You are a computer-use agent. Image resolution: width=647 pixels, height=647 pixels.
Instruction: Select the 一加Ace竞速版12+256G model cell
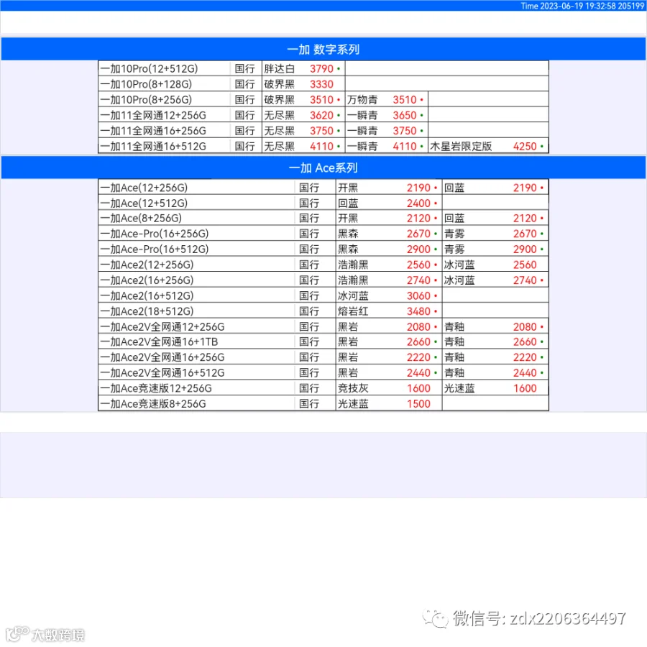(x=196, y=388)
